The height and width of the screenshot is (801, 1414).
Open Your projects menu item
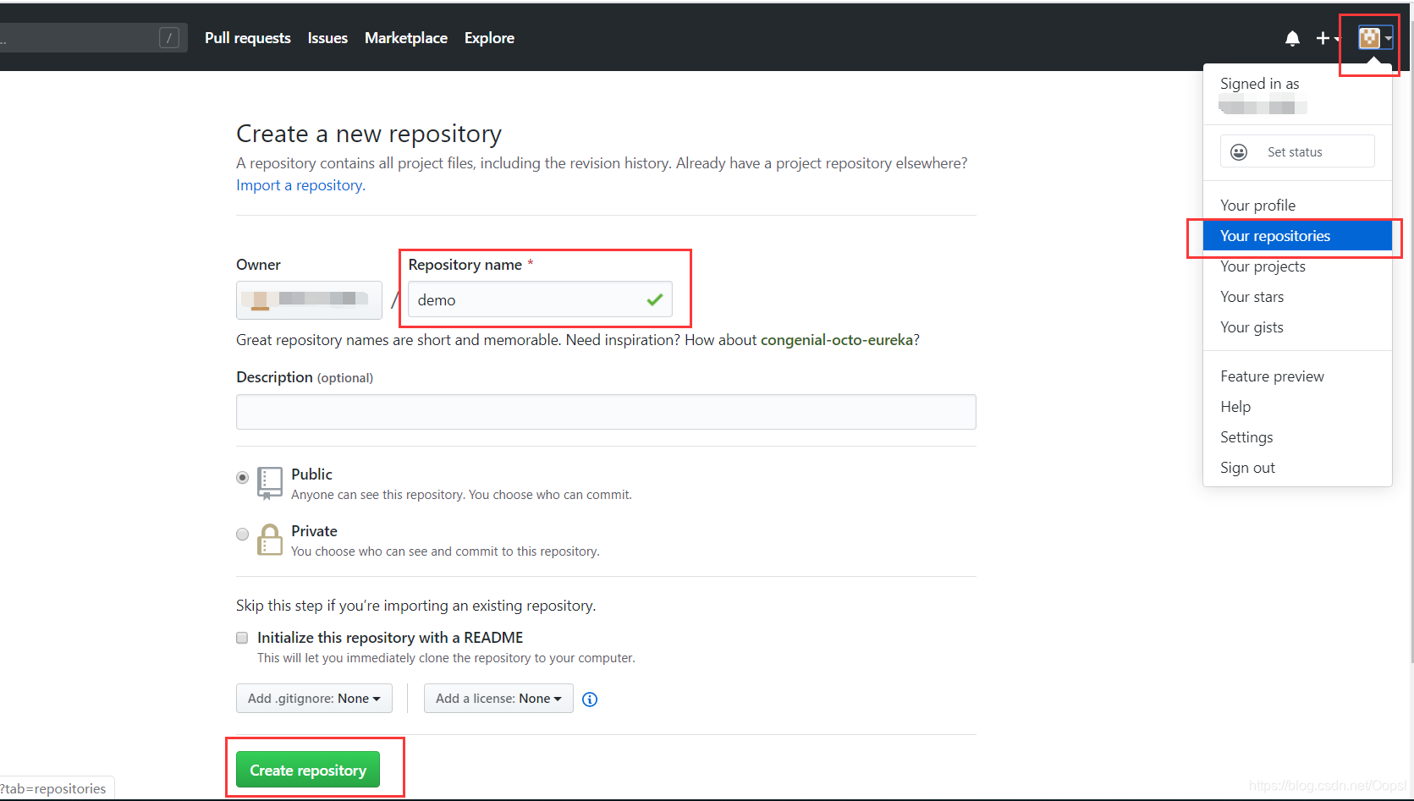click(x=1297, y=266)
